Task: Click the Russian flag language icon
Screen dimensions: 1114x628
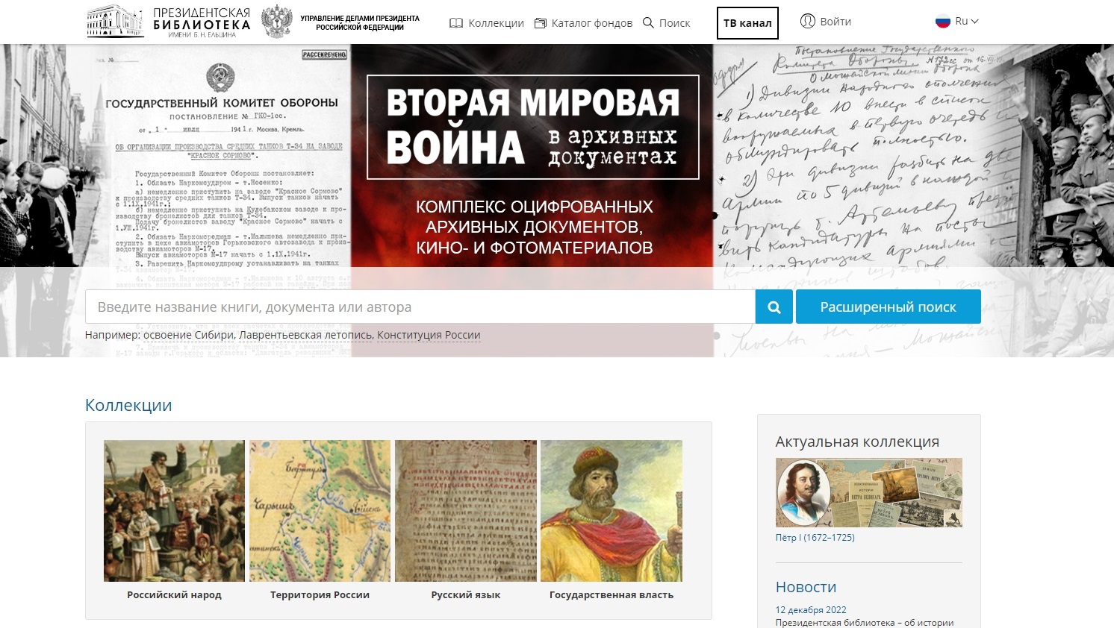Action: pos(943,21)
